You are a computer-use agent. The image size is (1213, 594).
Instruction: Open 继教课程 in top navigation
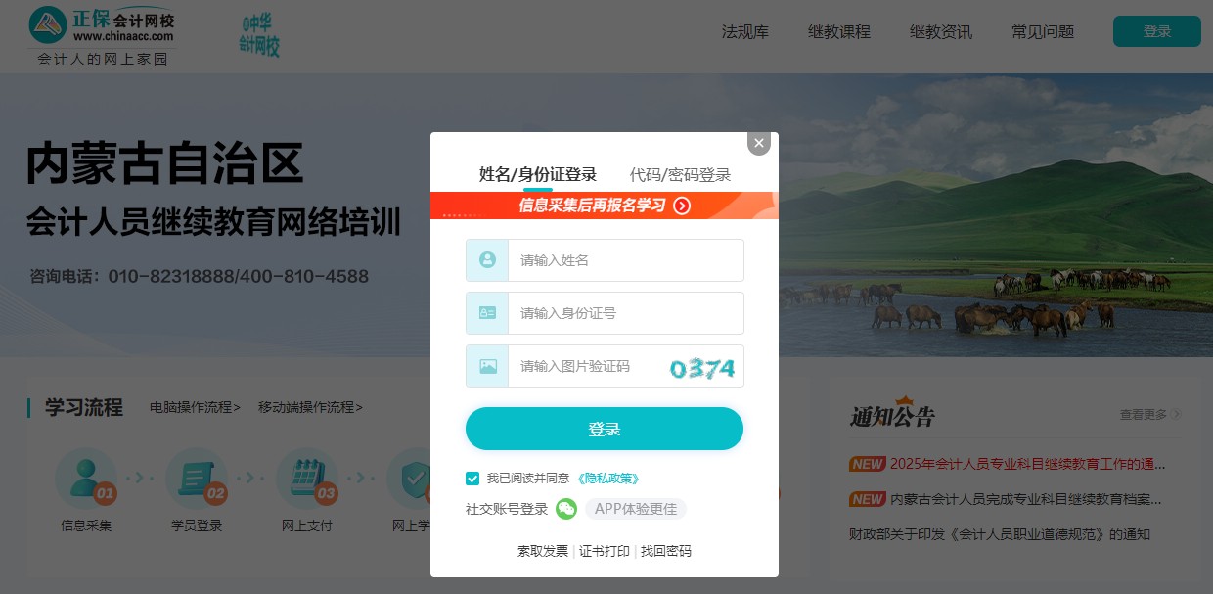click(x=838, y=32)
